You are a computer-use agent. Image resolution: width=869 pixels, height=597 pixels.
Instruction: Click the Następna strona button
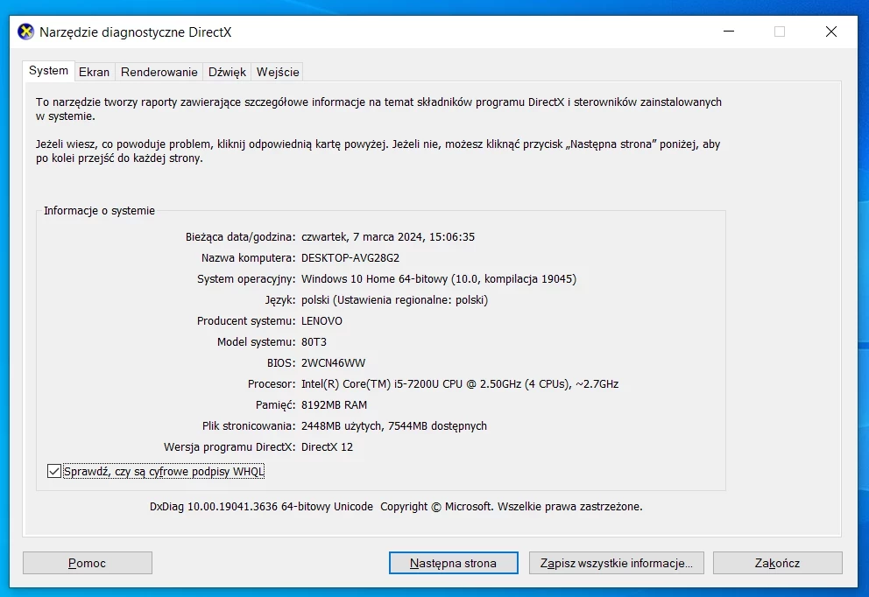pyautogui.click(x=454, y=563)
